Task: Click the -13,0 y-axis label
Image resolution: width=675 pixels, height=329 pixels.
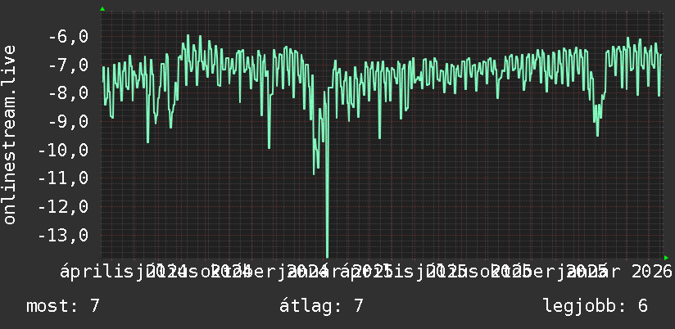Action: click(63, 235)
